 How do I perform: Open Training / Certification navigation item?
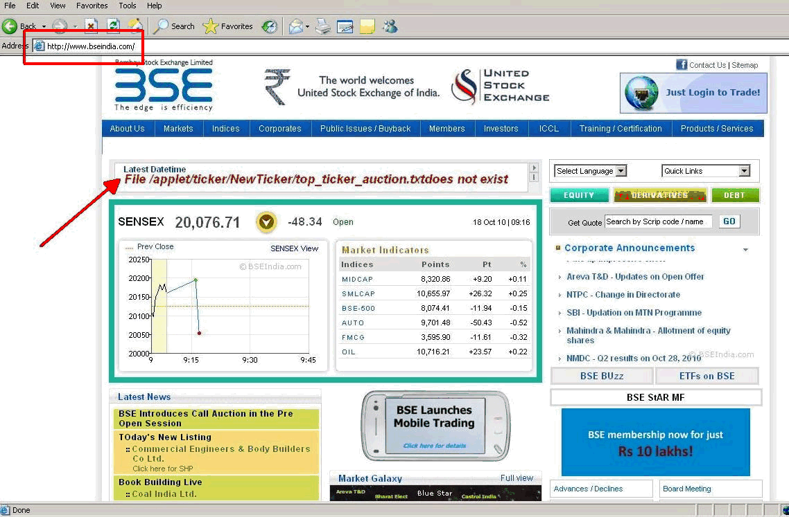pos(621,129)
